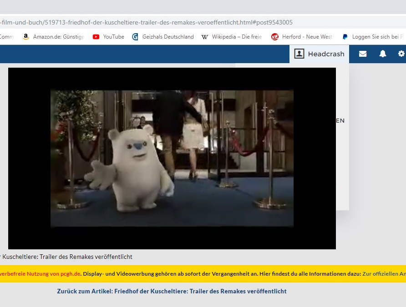
Task: Open notifications bell icon
Action: coord(383,54)
